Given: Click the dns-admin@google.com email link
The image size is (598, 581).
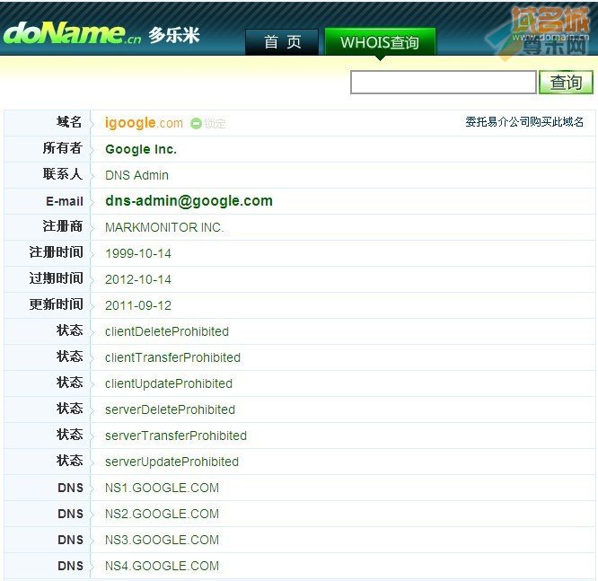Looking at the screenshot, I should pos(189,201).
